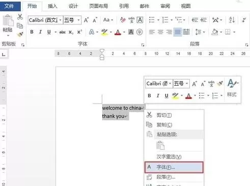The height and width of the screenshot is (186, 250).
Task: Switch to the 页面布局 tab
Action: [99, 6]
